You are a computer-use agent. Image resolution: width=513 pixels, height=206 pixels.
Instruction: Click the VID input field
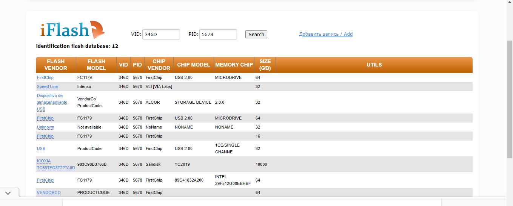click(161, 34)
